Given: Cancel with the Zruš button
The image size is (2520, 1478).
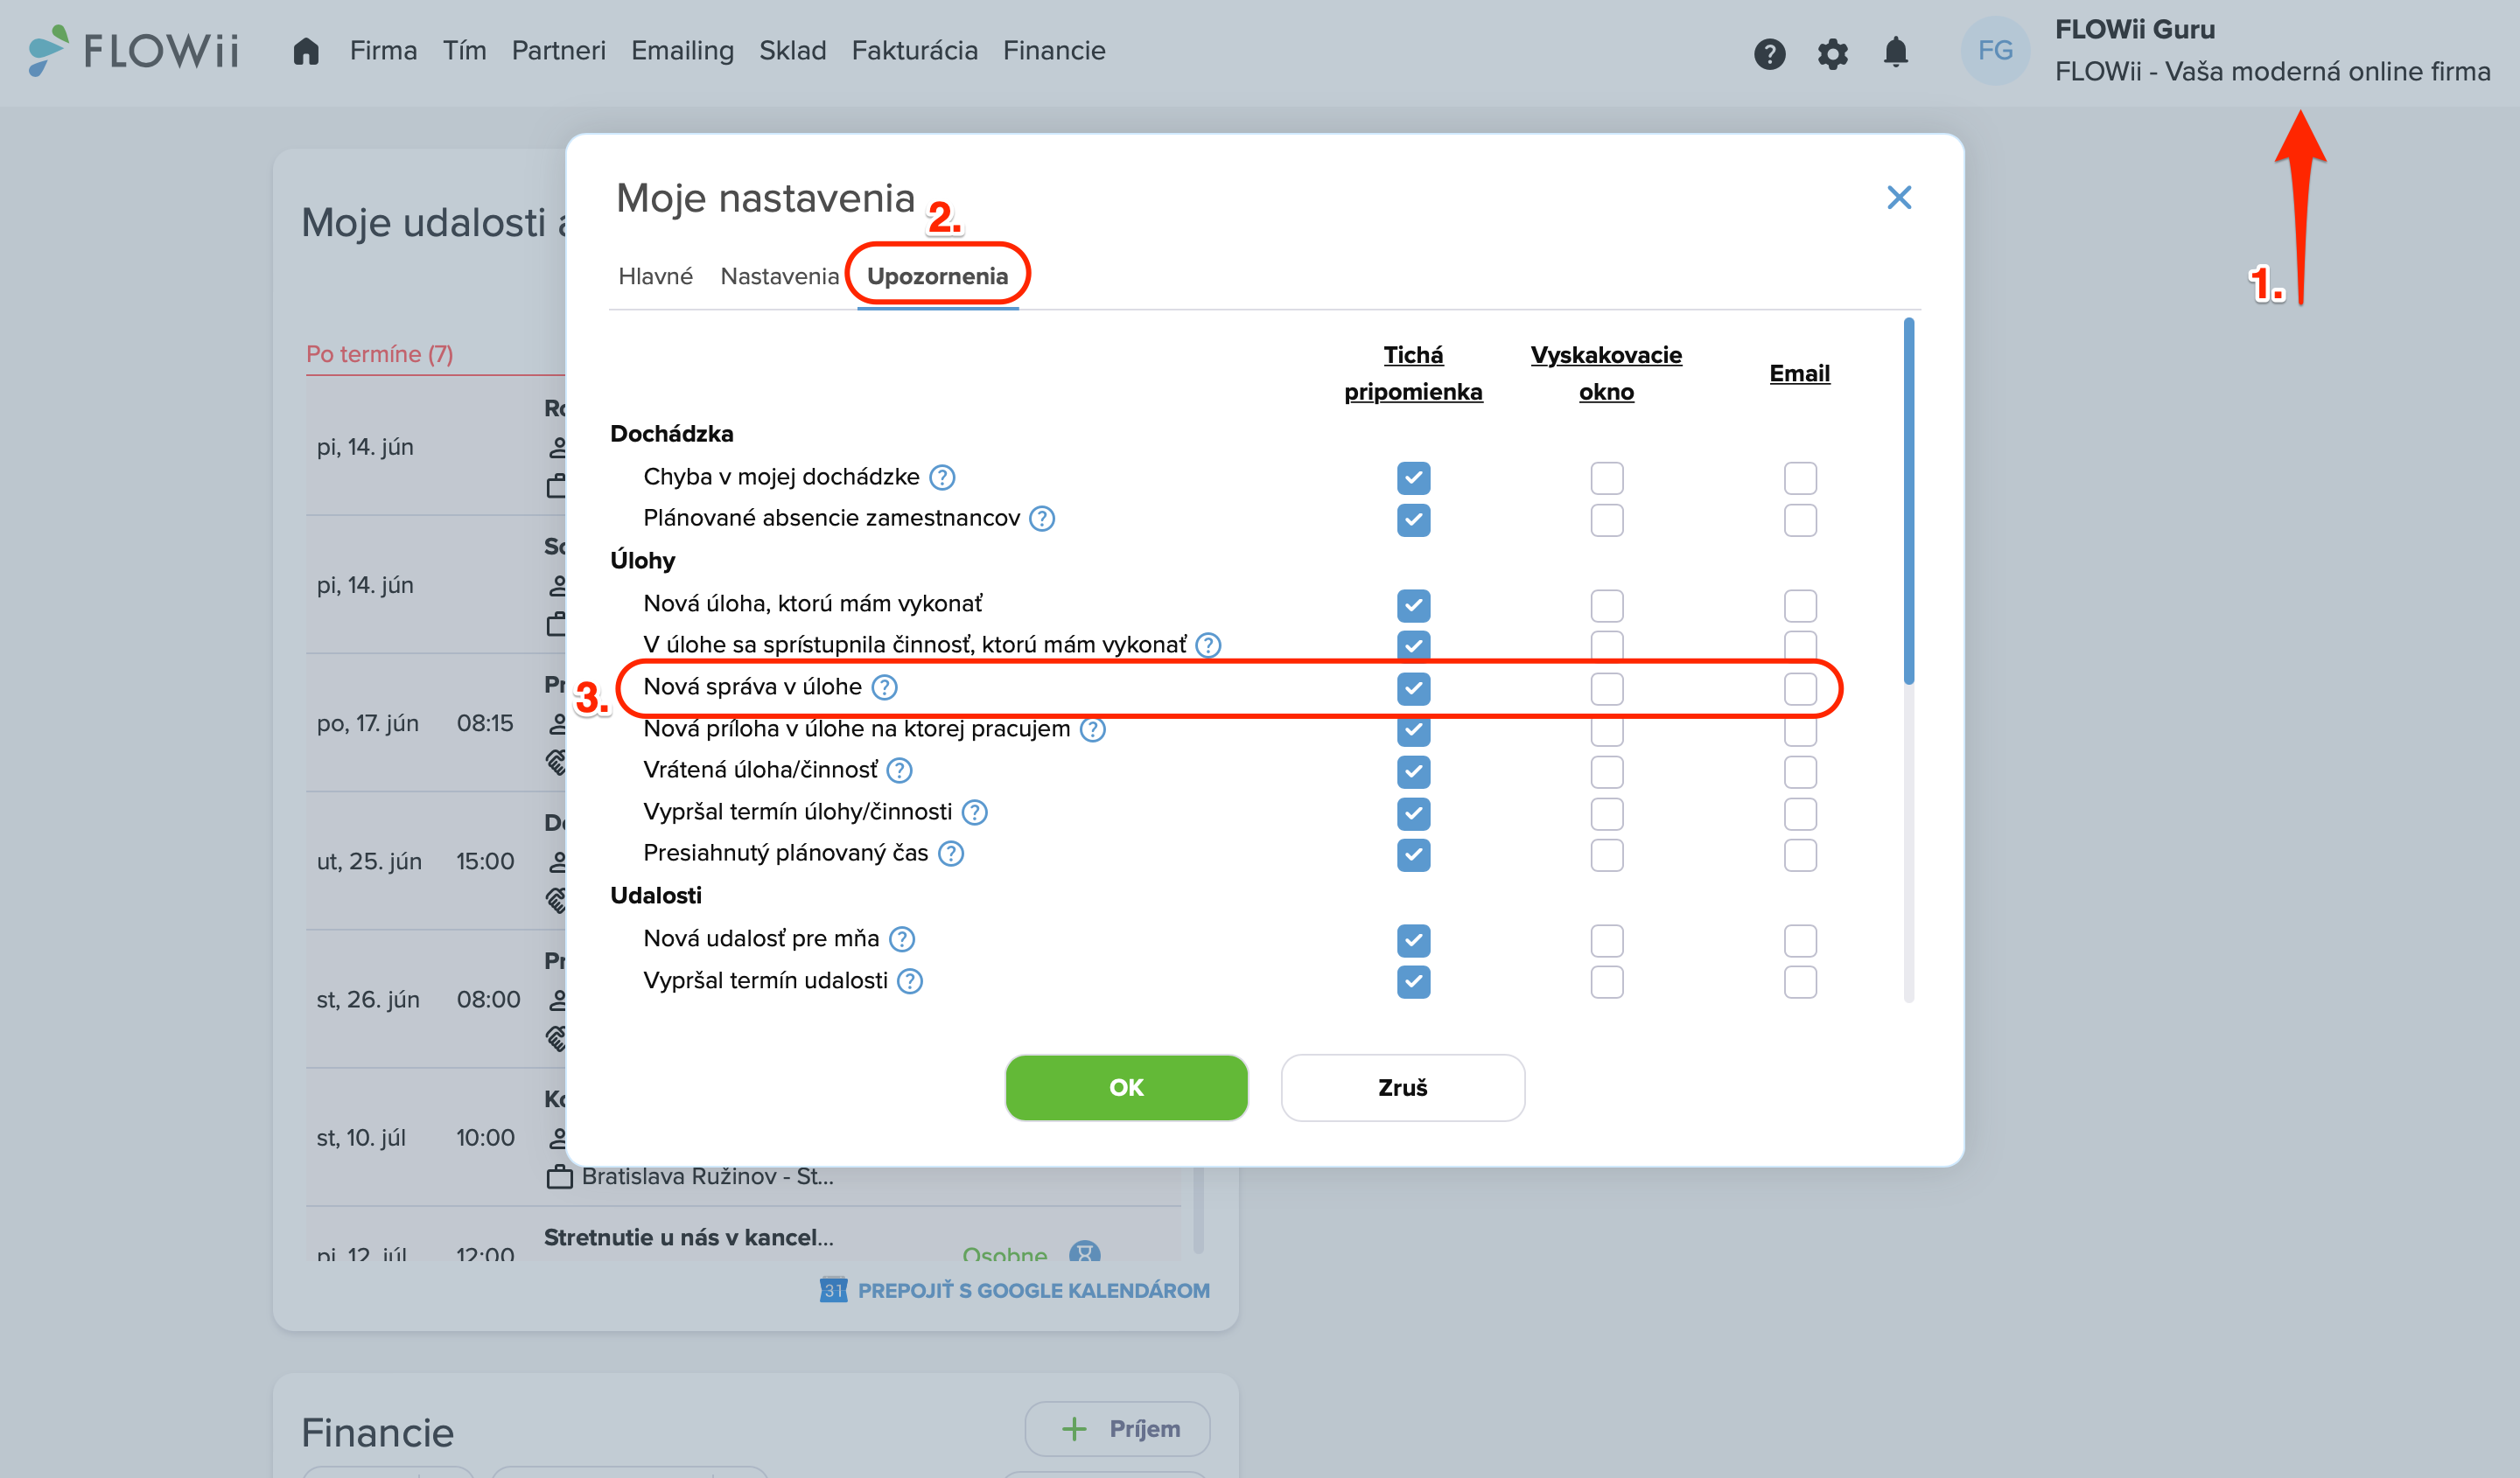Looking at the screenshot, I should coord(1402,1087).
